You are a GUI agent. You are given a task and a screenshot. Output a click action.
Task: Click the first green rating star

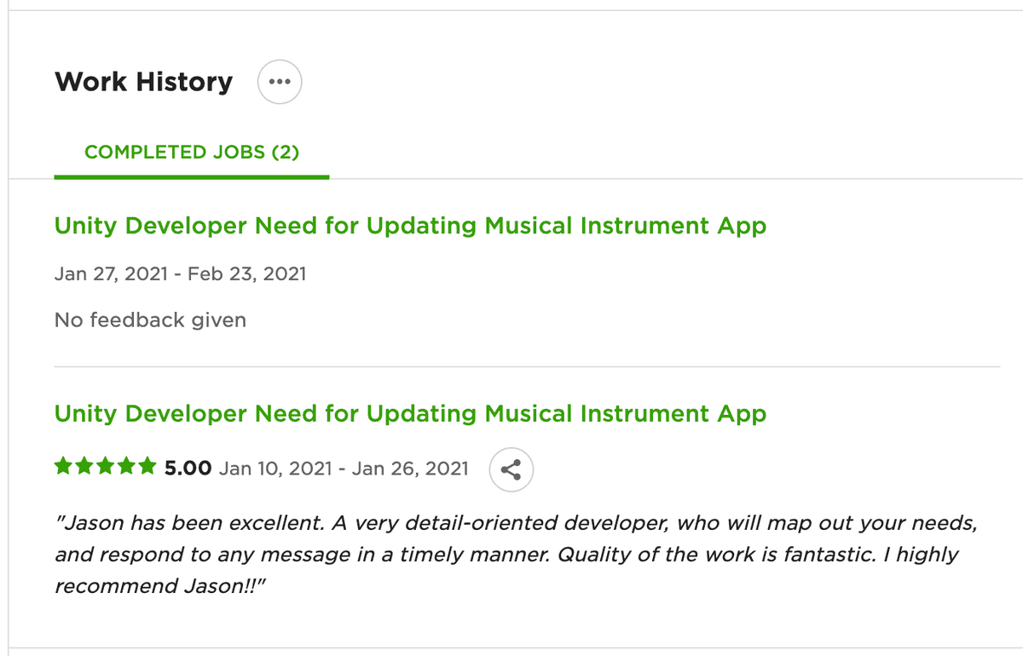pyautogui.click(x=64, y=466)
